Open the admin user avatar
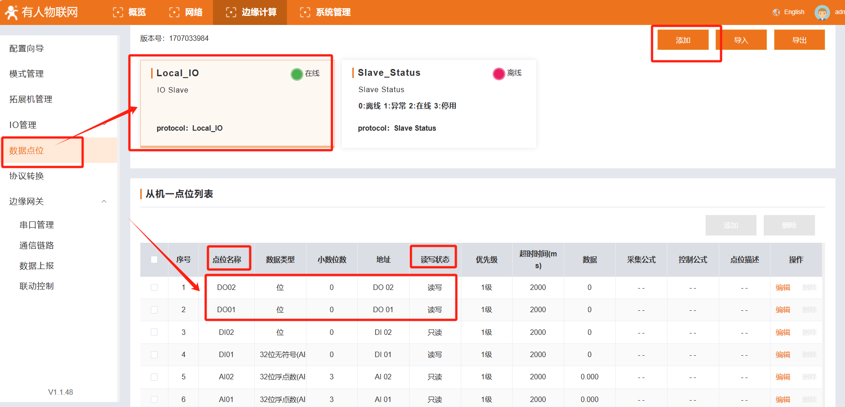This screenshot has height=407, width=845. [822, 12]
